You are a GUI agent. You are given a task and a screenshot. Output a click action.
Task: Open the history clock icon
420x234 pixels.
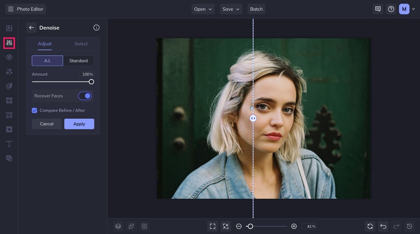click(410, 226)
